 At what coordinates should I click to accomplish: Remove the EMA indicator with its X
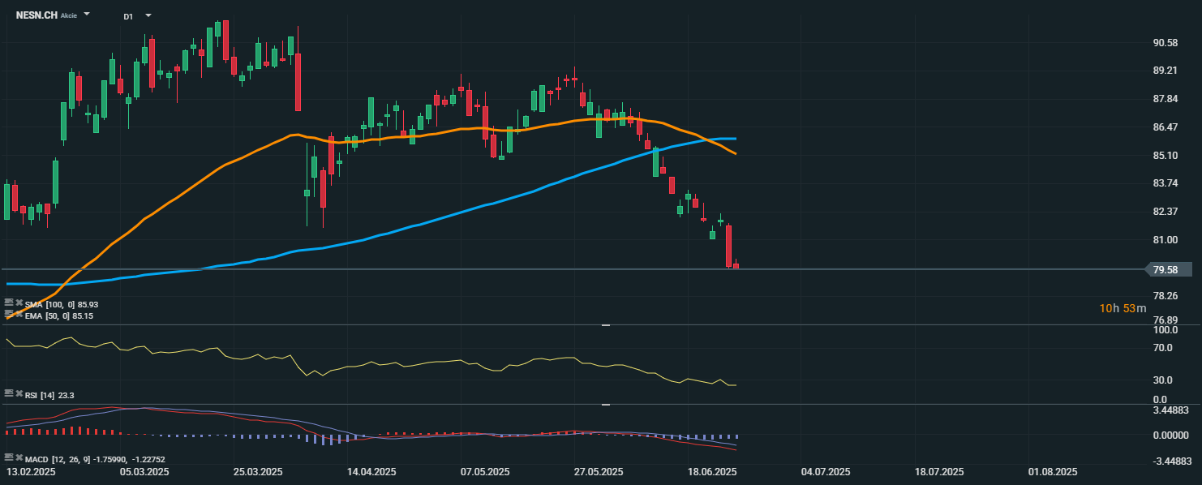pos(19,315)
